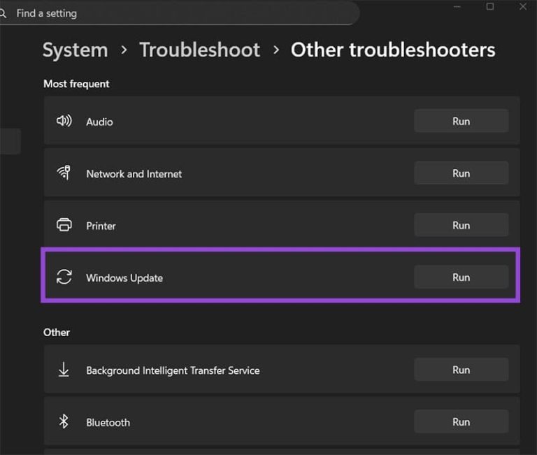Run the Background Intelligent Transfer Service troubleshooter
The width and height of the screenshot is (537, 455).
point(461,370)
